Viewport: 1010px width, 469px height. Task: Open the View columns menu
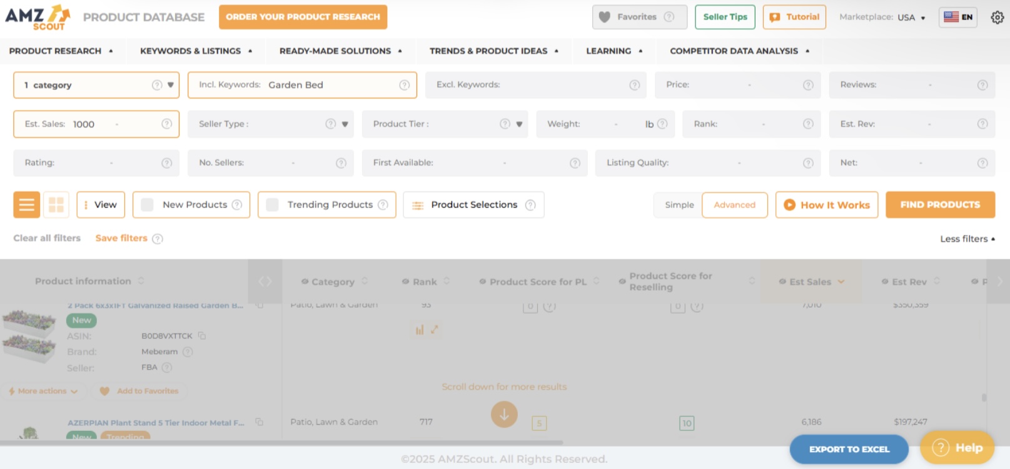coord(101,205)
